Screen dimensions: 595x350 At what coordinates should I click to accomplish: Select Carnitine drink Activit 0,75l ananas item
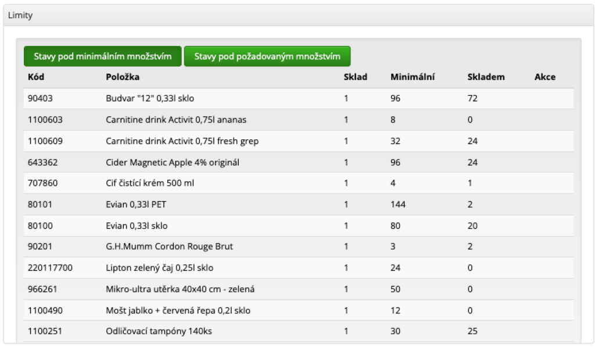(176, 120)
